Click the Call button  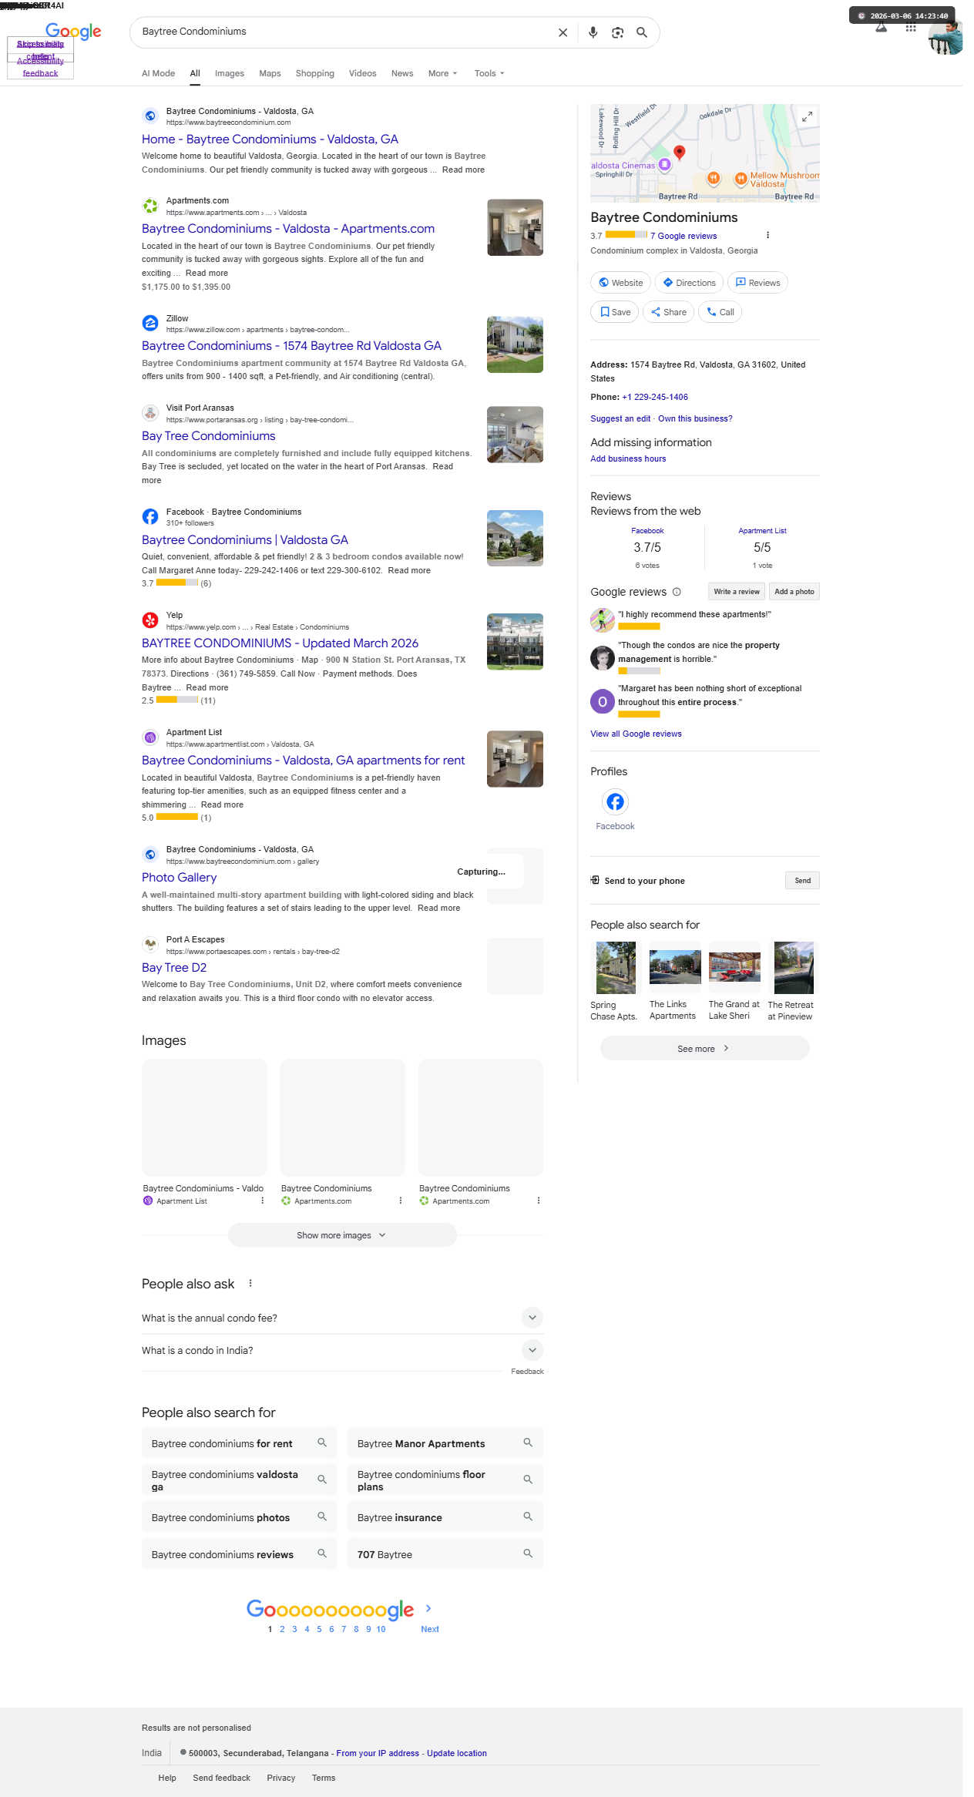(x=720, y=312)
